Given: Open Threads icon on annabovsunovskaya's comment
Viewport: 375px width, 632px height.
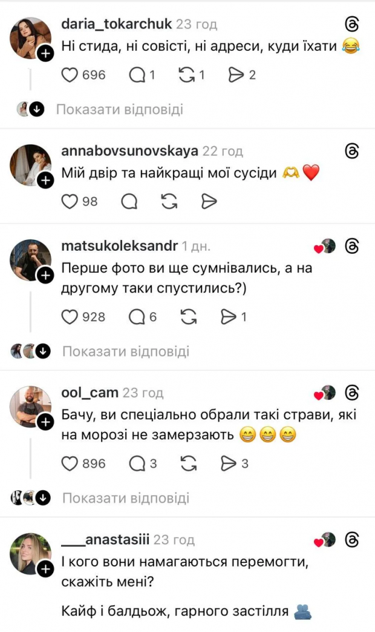Looking at the screenshot, I should coord(352,151).
